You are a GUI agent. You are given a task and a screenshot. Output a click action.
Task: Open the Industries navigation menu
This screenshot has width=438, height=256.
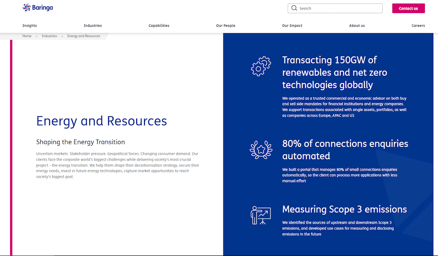[93, 25]
